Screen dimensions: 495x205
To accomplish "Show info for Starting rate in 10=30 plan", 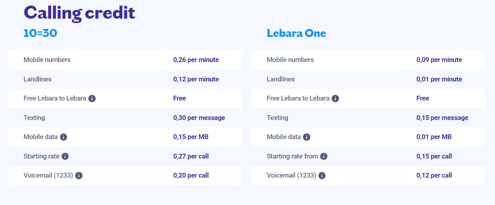I will pyautogui.click(x=65, y=157).
